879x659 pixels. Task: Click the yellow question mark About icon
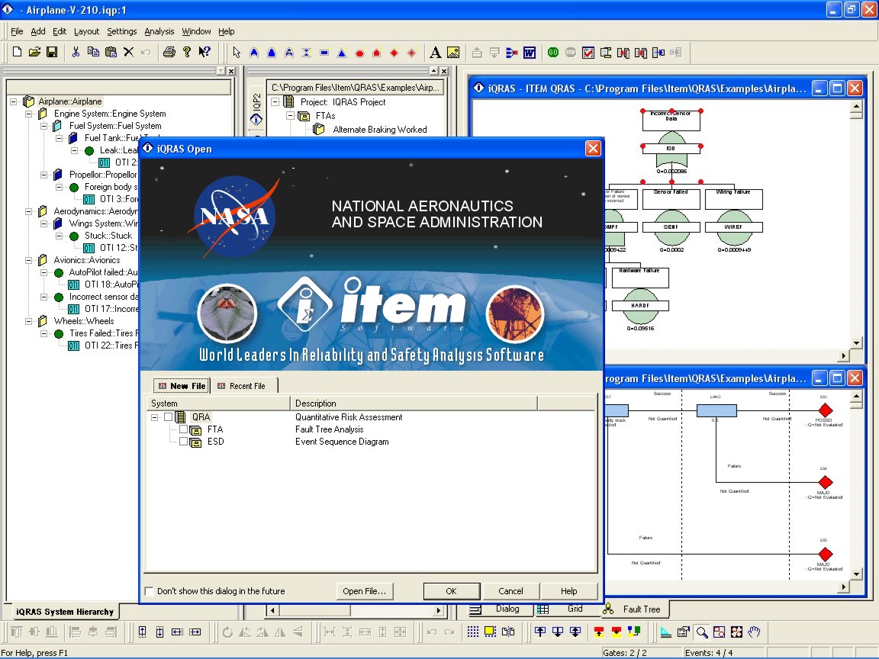click(x=187, y=52)
